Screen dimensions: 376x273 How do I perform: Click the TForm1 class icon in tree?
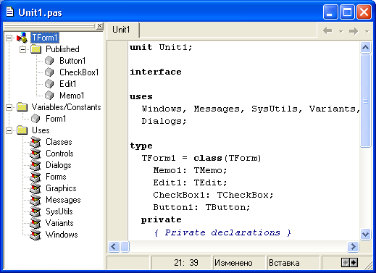click(22, 38)
